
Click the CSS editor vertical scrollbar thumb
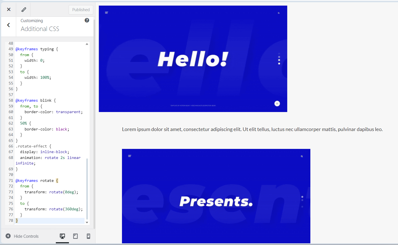(x=87, y=189)
